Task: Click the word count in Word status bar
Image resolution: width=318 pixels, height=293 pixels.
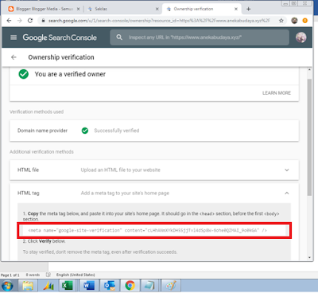Action: (33, 275)
